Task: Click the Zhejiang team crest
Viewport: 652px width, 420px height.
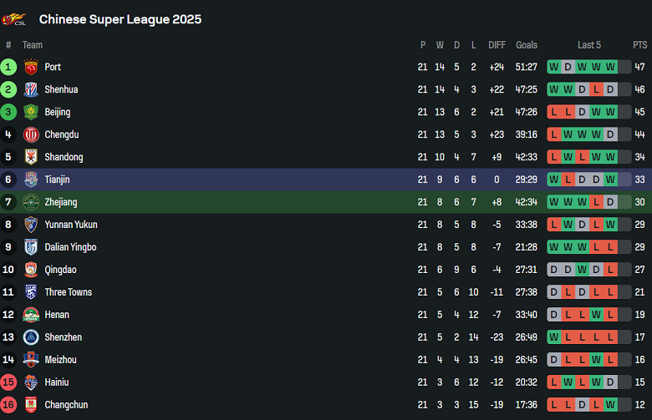Action: pos(31,203)
